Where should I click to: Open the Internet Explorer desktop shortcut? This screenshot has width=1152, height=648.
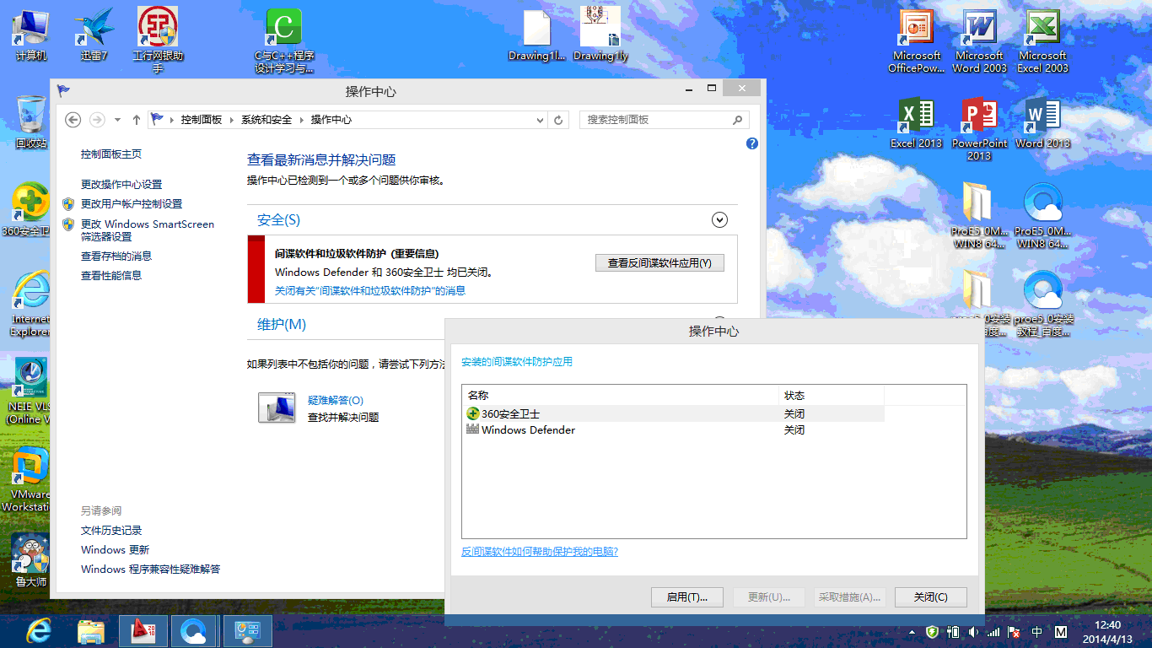(x=30, y=304)
